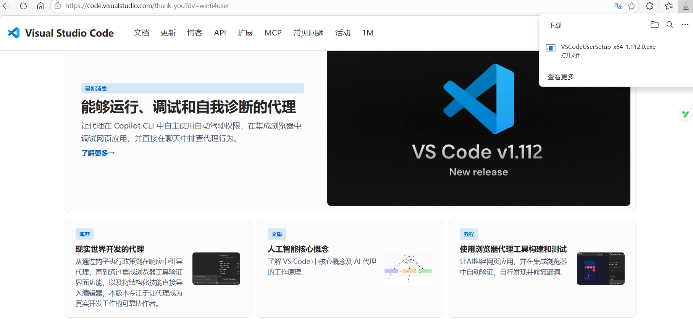Click the VSCodeUserSetup exe file icon
Image resolution: width=693 pixels, height=331 pixels.
(x=551, y=48)
